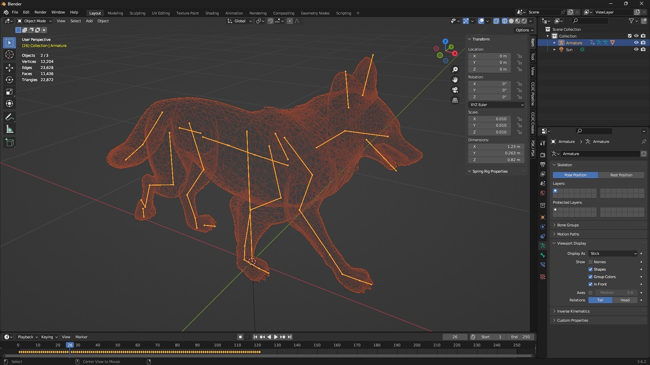This screenshot has width=650, height=365.
Task: Open the XYZ Euler rotation mode dropdown
Action: pyautogui.click(x=496, y=105)
